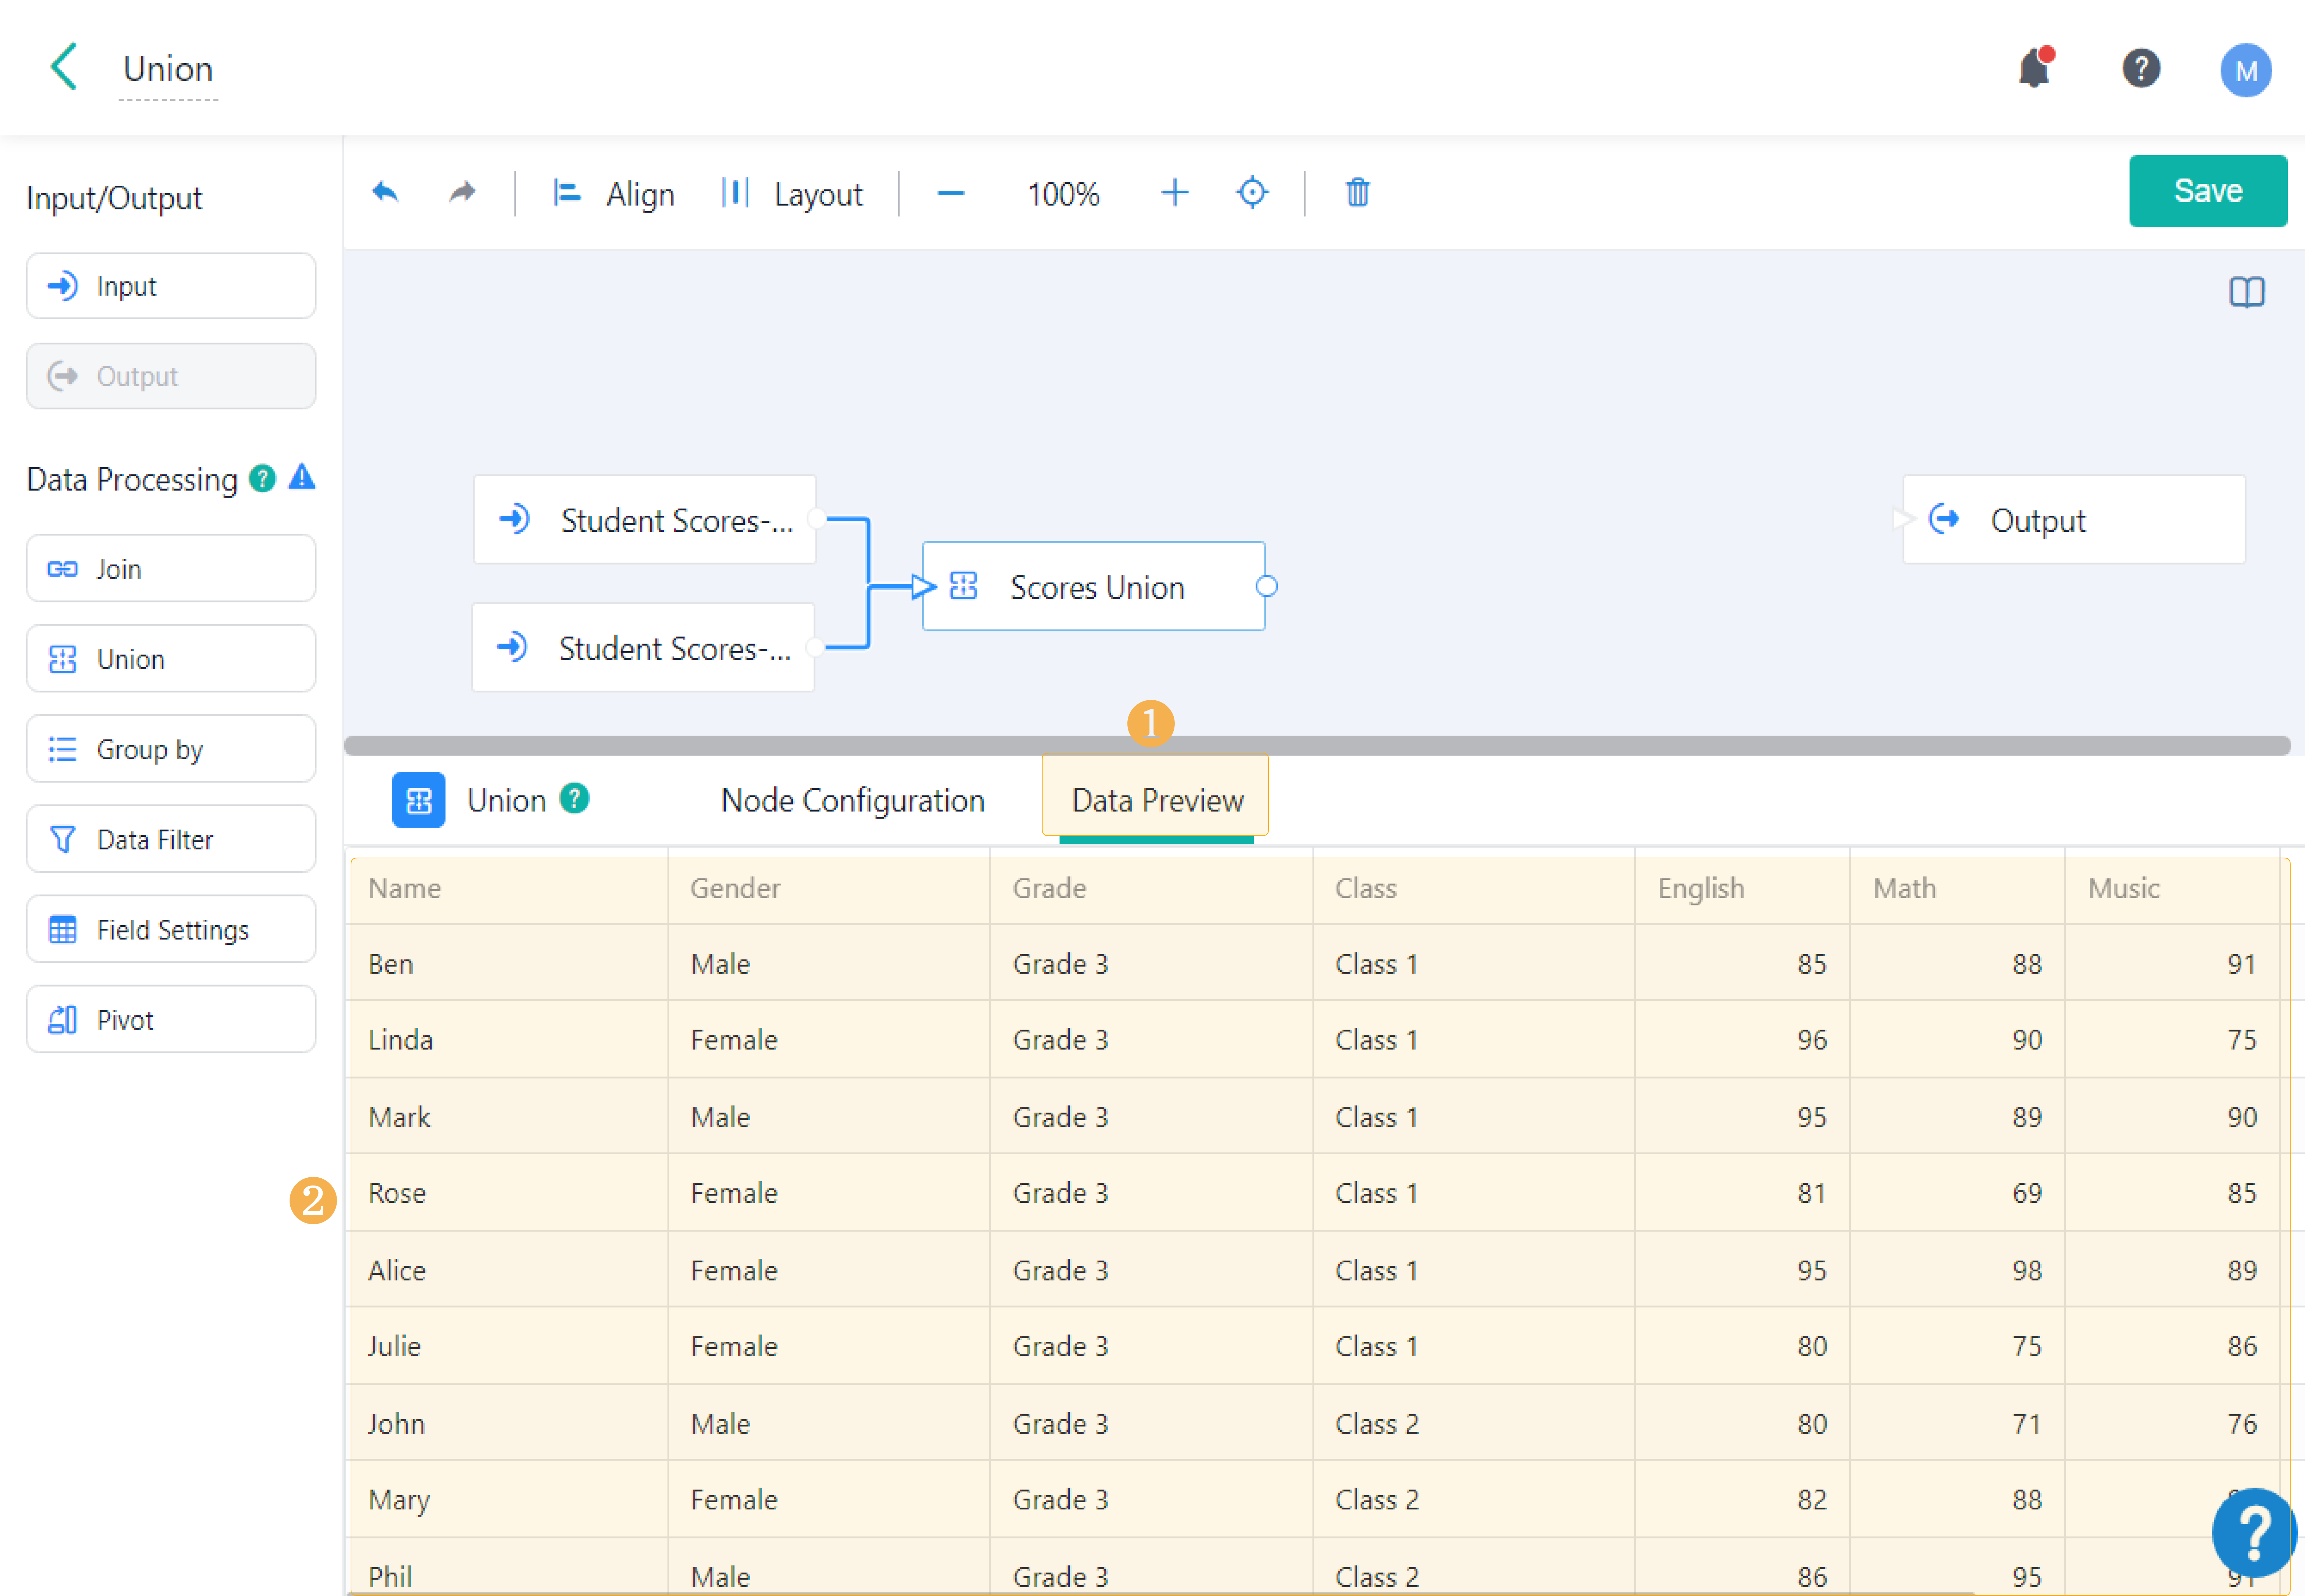Add an Input node from the sidebar

coord(171,286)
